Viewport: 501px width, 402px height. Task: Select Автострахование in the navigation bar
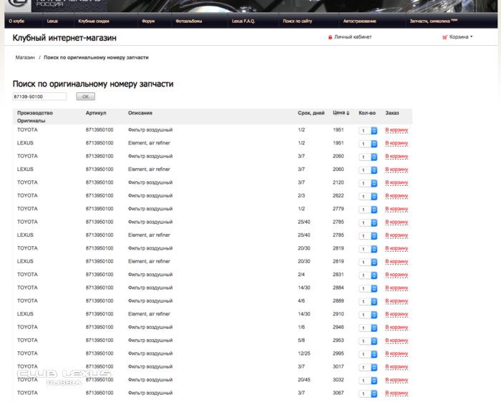pos(359,21)
